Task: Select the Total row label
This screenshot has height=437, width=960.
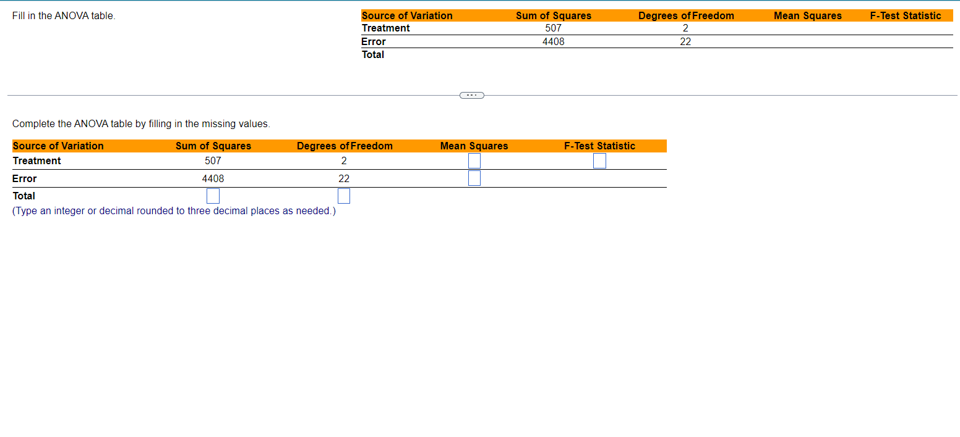Action: pyautogui.click(x=24, y=196)
